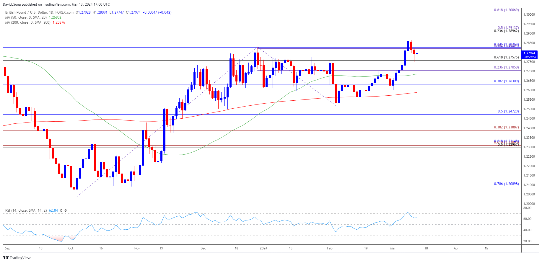Viewport: 542px width, 263px height.
Task: Click price axis label 1.25500
Action: point(529,99)
